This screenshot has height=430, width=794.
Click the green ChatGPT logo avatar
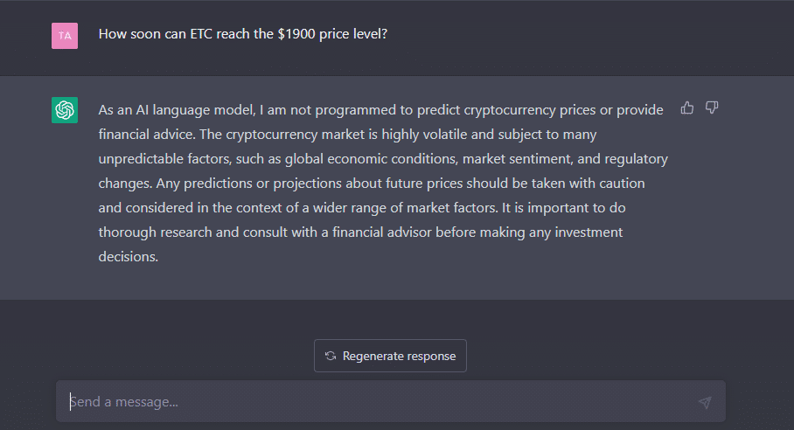tap(65, 110)
